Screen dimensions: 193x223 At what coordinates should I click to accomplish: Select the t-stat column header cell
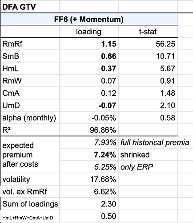[x=148, y=32]
